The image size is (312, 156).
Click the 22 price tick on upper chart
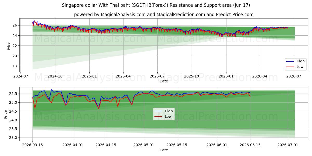[15, 46]
